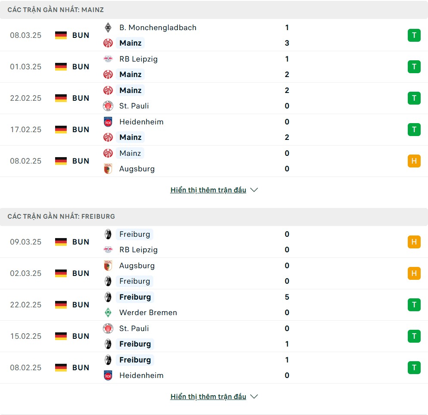Open 'Hiển thị thêm trận đấu' link under Mainz
Viewport: 428px width, 415px height.
[x=208, y=190]
